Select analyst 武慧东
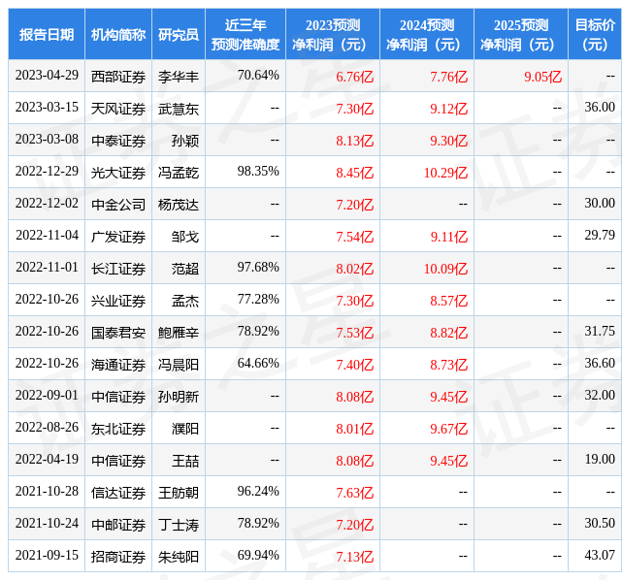The image size is (622, 580). (x=179, y=109)
